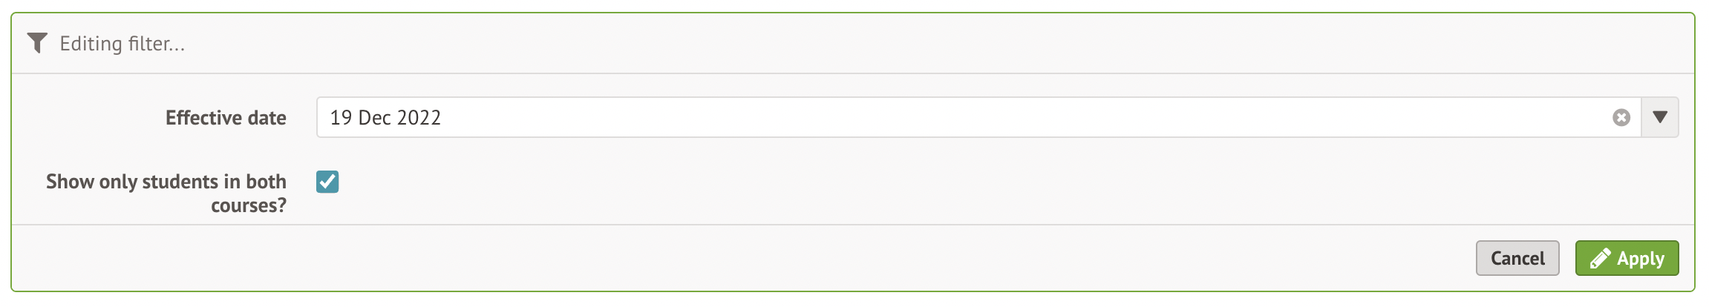The height and width of the screenshot is (307, 1709).
Task: Click the funnel filter icon
Action: (36, 44)
